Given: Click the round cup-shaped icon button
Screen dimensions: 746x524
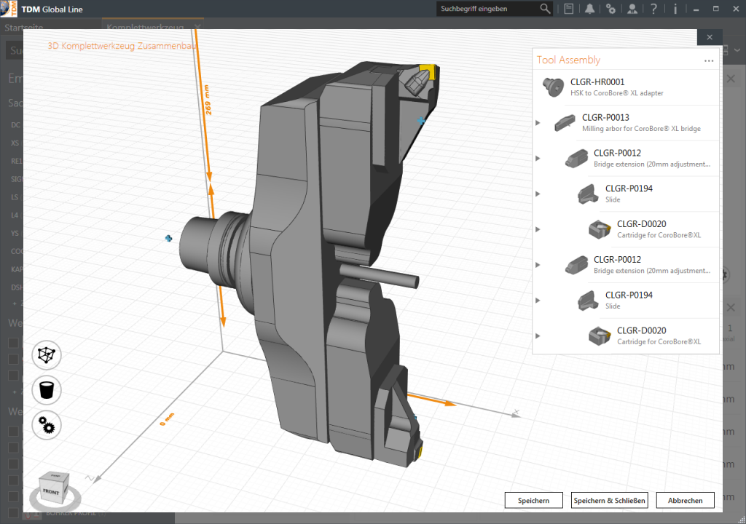Looking at the screenshot, I should 47,390.
